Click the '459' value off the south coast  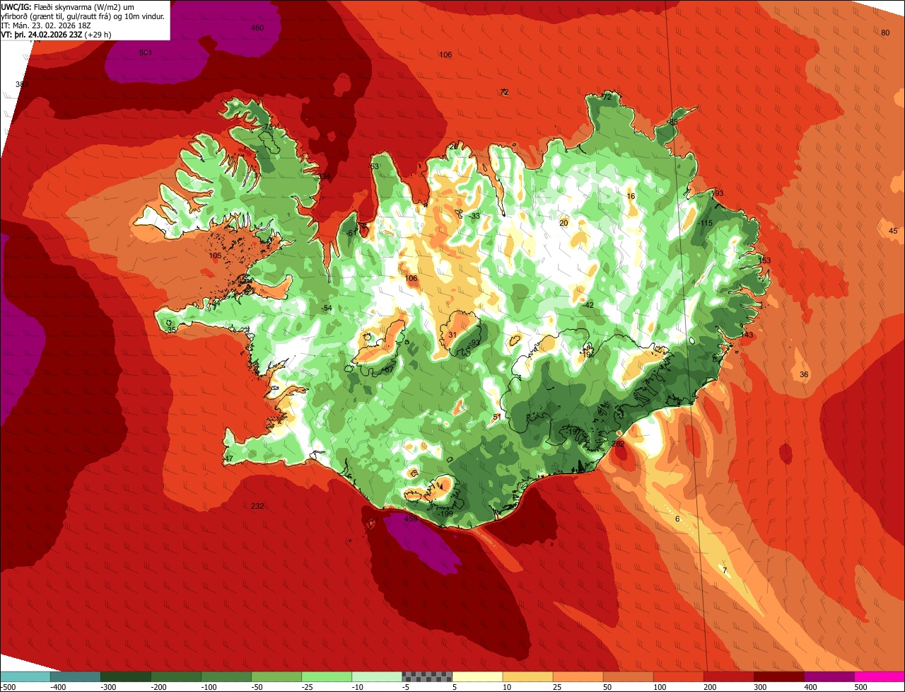[411, 519]
